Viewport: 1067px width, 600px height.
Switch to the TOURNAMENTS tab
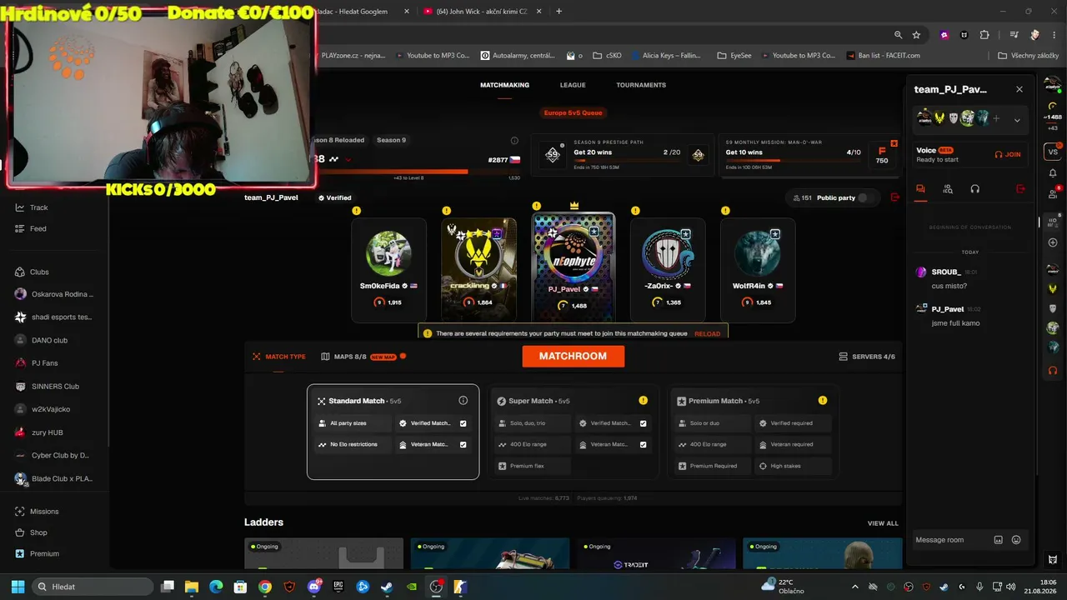[641, 85]
